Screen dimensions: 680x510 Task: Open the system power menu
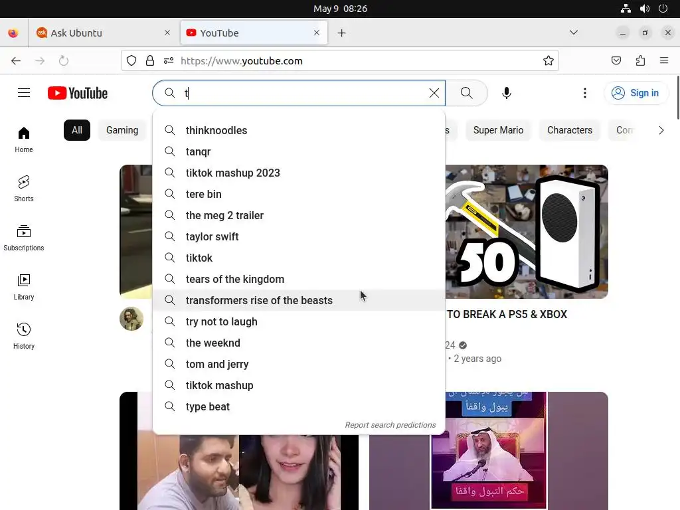(x=663, y=8)
